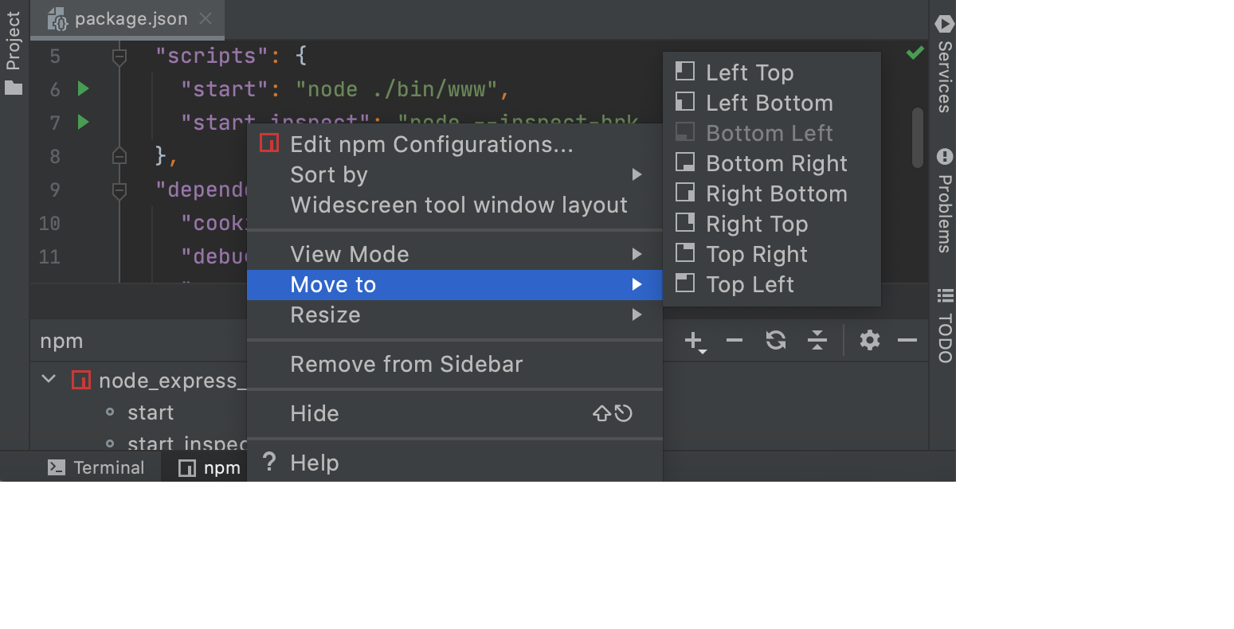Expand the Resize submenu arrow

(637, 314)
